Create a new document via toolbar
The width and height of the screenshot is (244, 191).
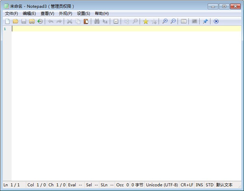(7, 21)
